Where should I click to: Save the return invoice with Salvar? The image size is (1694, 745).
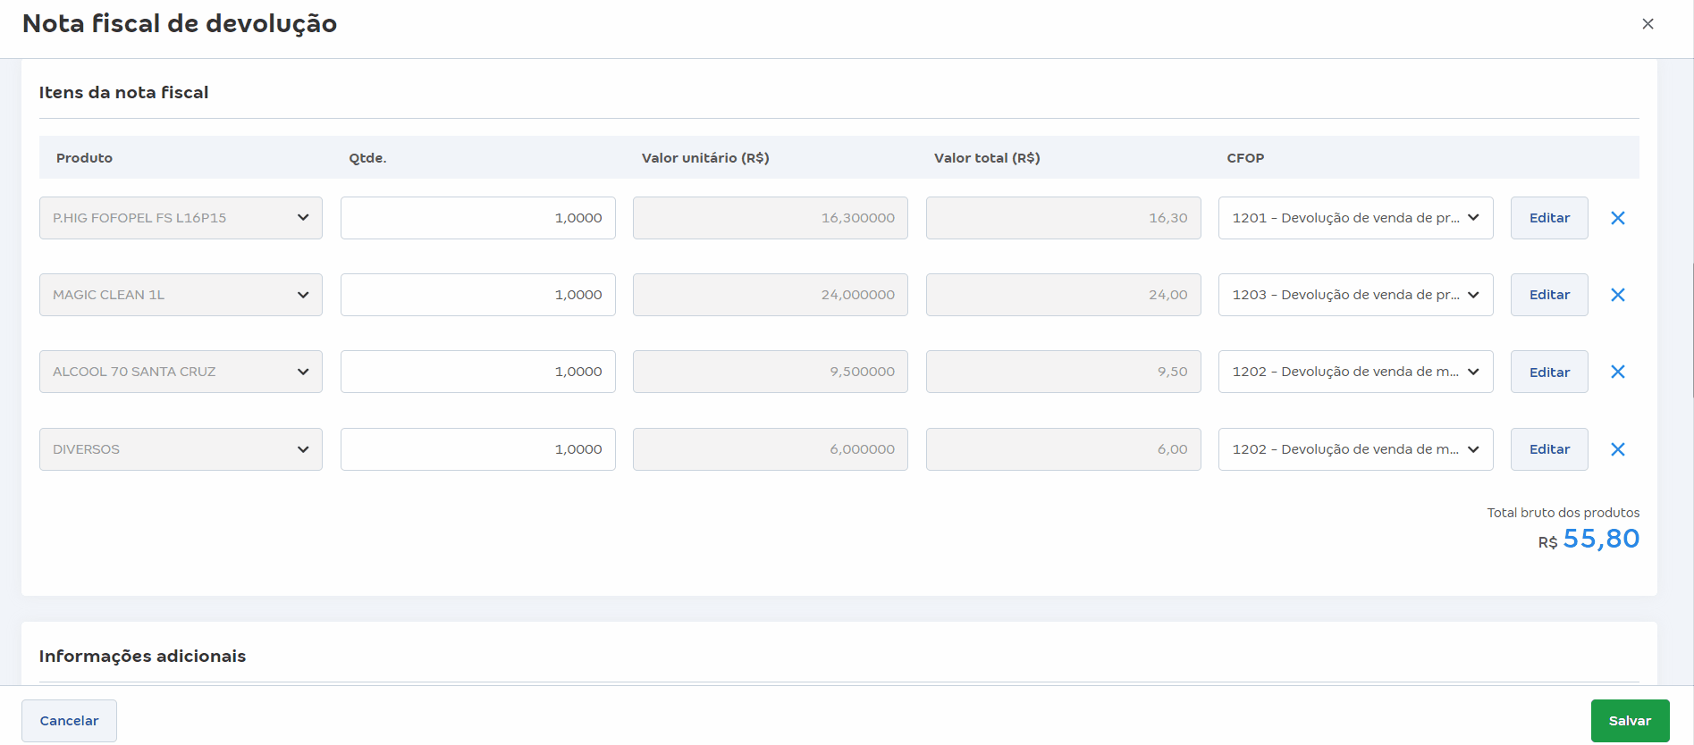point(1629,721)
